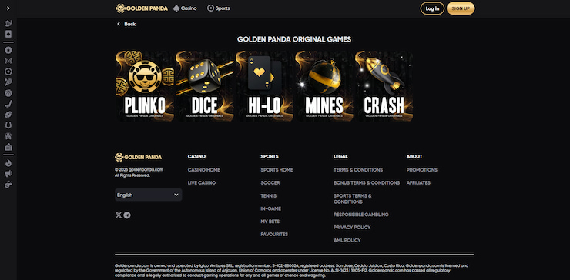The width and height of the screenshot is (570, 280).
Task: Open the Bonus Terms & Conditions link
Action: [367, 182]
